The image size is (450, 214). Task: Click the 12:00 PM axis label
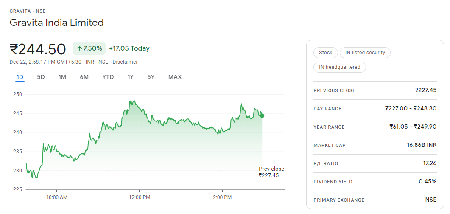point(139,197)
